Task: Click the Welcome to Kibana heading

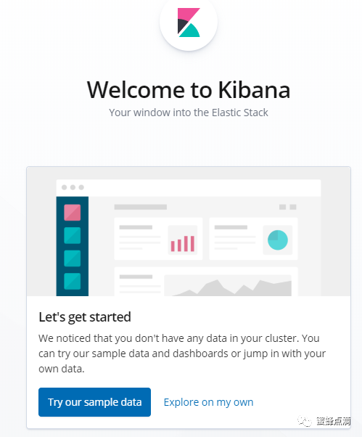Action: tap(189, 90)
